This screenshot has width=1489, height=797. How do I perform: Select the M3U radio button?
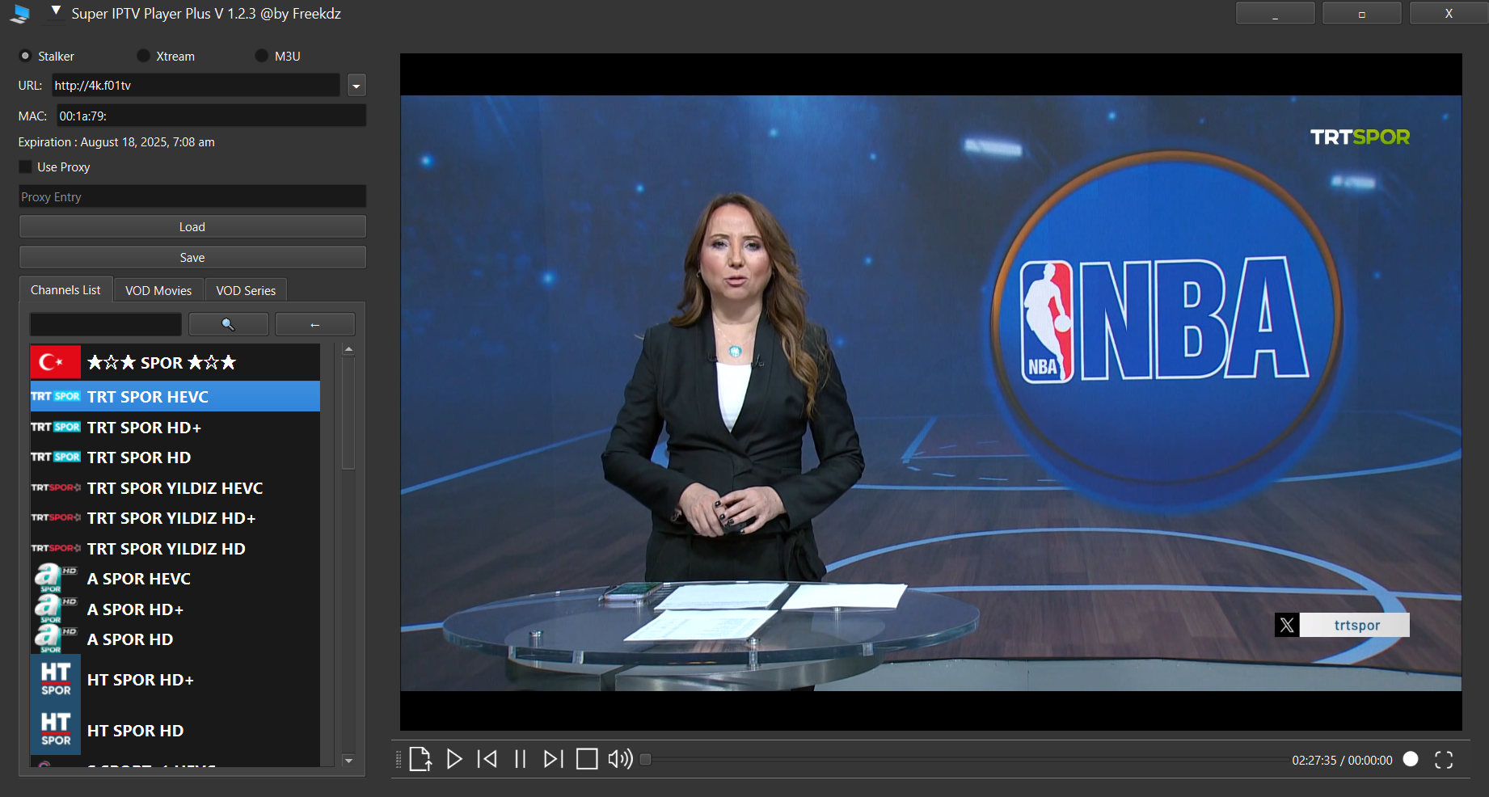tap(261, 56)
